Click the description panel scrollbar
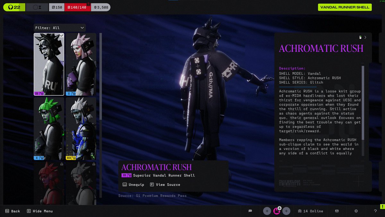 (x=363, y=103)
